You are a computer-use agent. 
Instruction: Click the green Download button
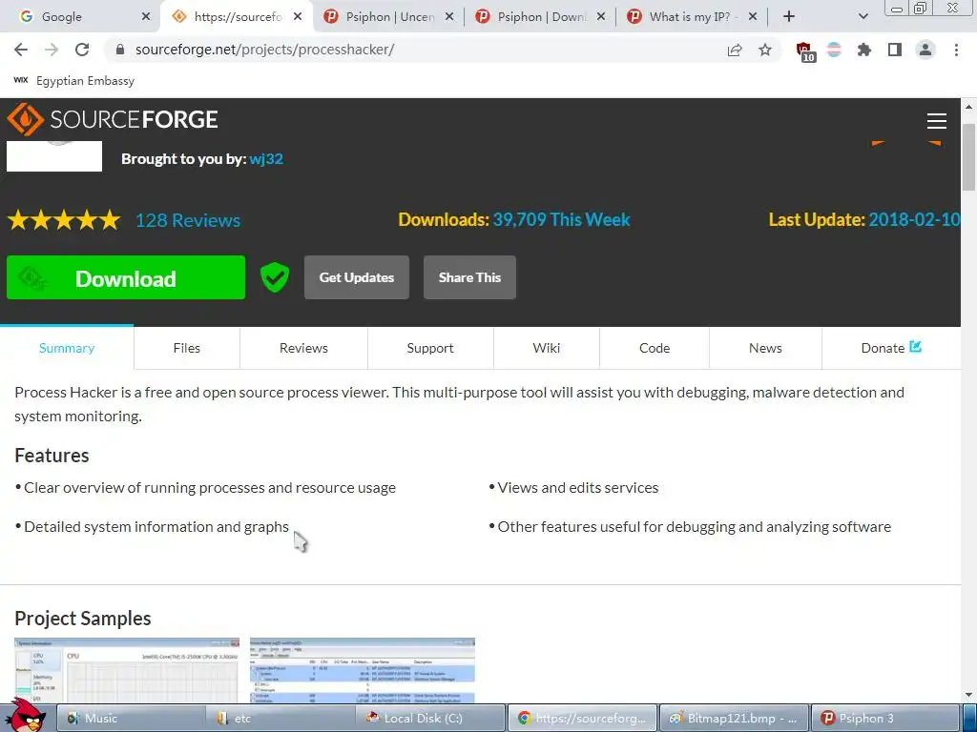(x=126, y=277)
